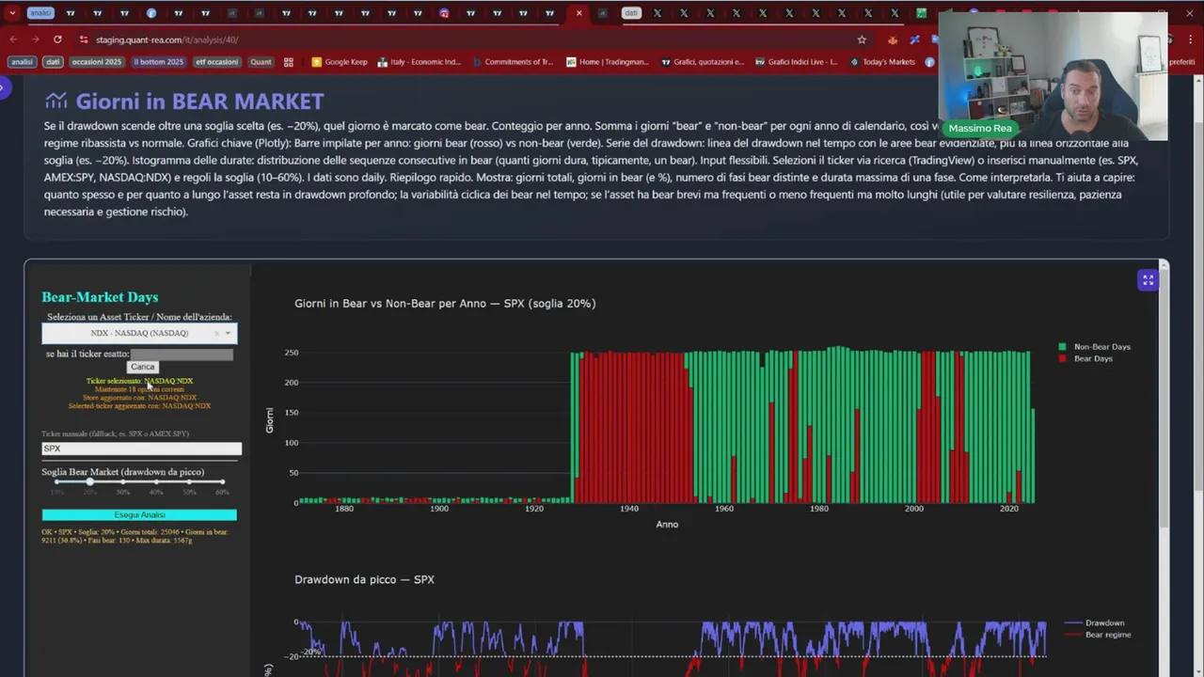
Task: Toggle Drawdown legend series
Action: [x=1094, y=622]
